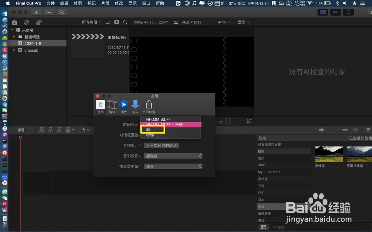
Task: Click the browser search magnifier icon
Action: (125, 22)
